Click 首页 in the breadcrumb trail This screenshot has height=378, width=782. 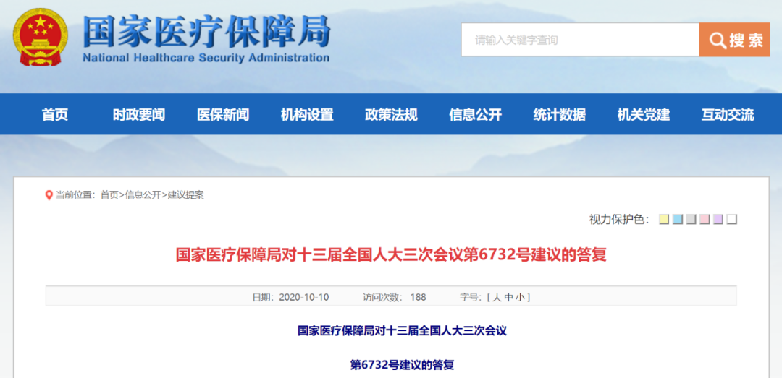109,195
